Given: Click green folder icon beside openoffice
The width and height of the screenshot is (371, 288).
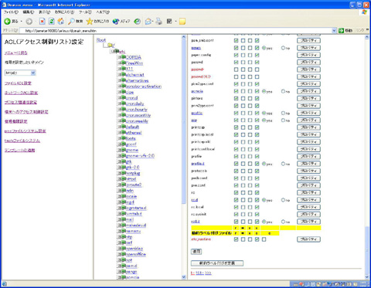Looking at the screenshot, I should tap(124, 254).
